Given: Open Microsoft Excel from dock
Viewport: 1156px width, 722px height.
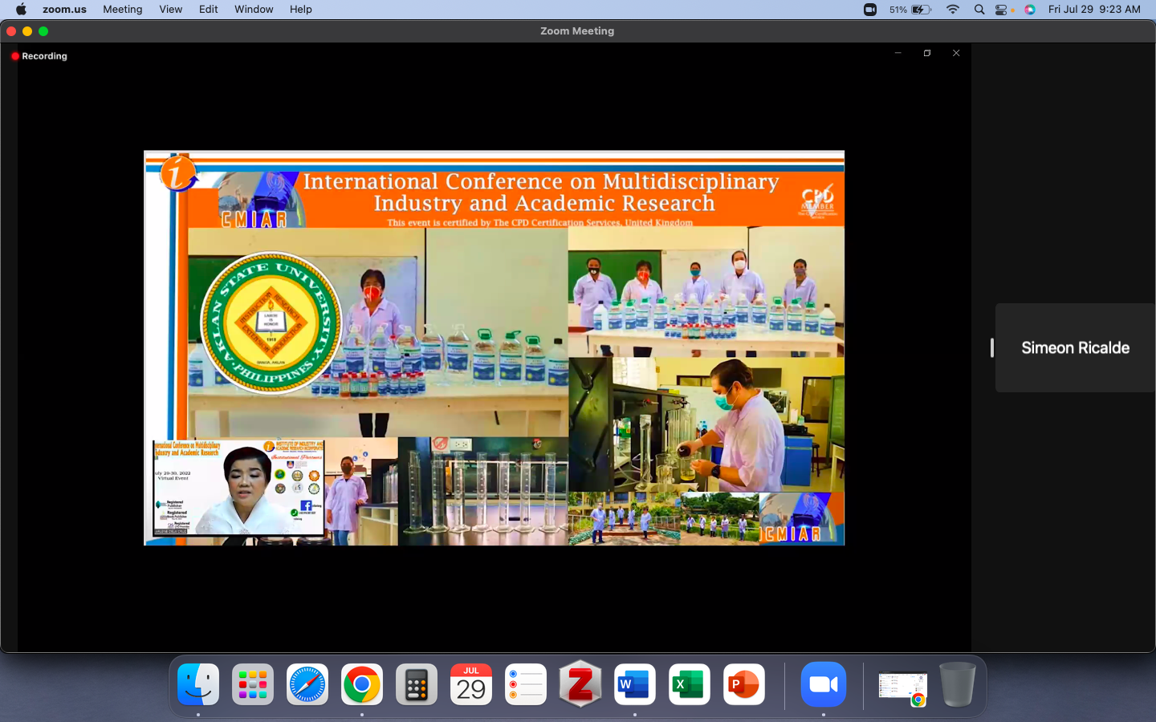Looking at the screenshot, I should click(689, 684).
